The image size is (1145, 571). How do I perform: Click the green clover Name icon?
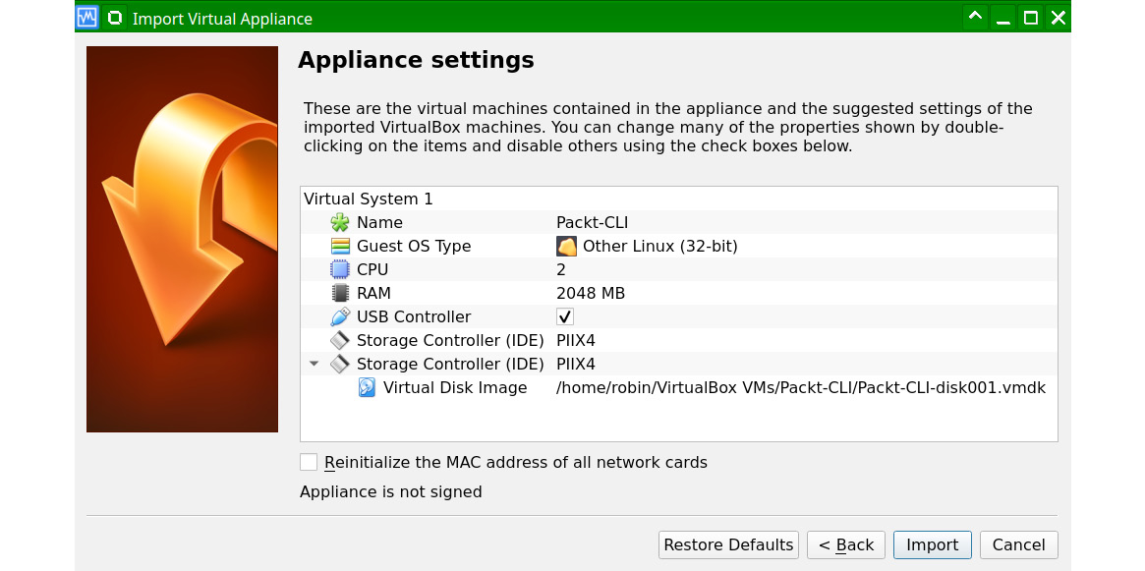(340, 222)
